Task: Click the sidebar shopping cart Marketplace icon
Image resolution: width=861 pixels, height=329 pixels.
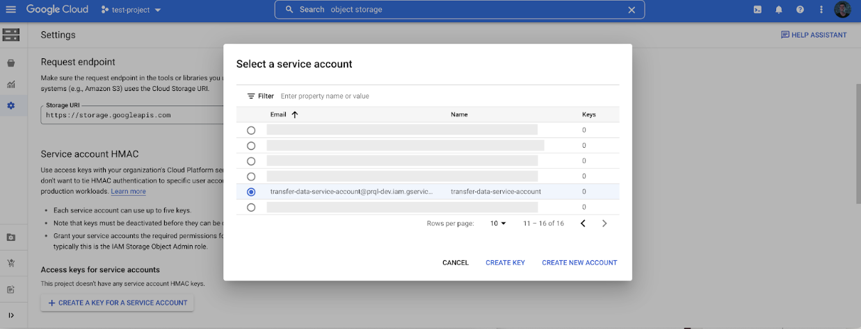Action: tap(11, 263)
